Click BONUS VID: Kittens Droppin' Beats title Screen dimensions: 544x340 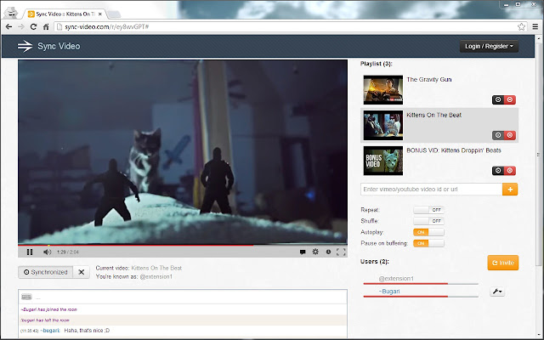[x=454, y=150]
